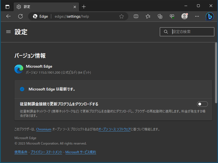Open the Bing Copilot sidebar
The image size is (218, 163).
(x=210, y=16)
